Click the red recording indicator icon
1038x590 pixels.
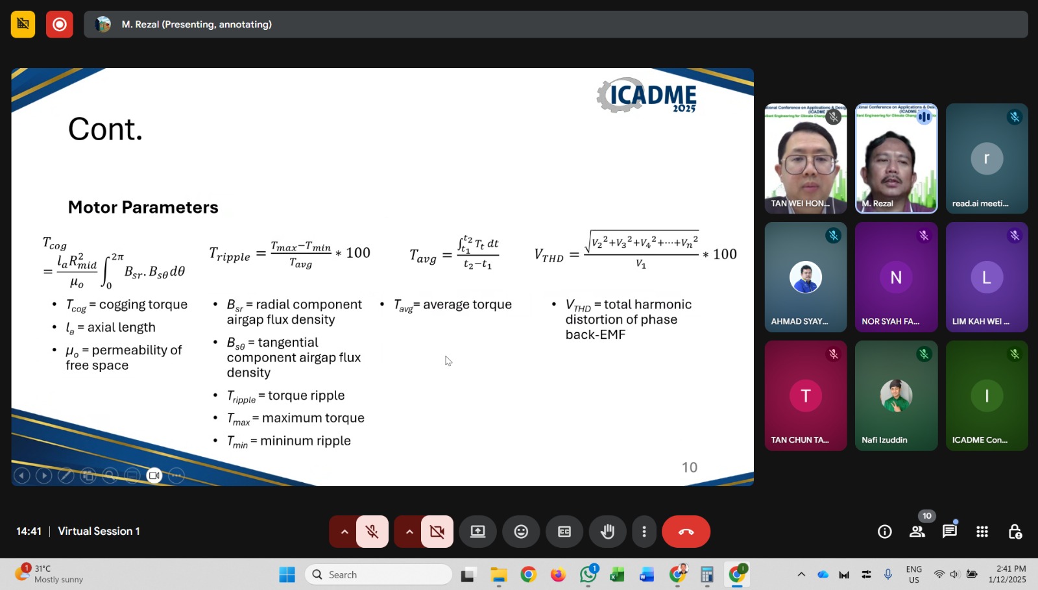coord(60,25)
